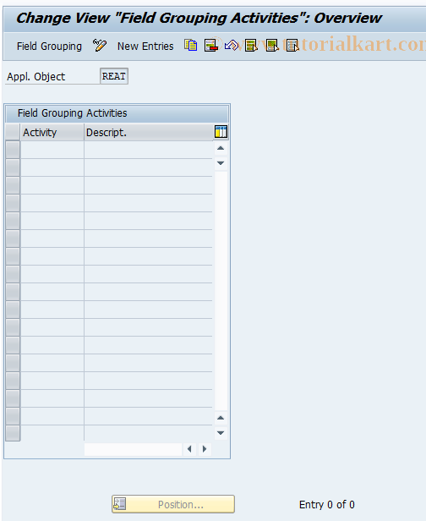Click horizontal scroll-left arrow

pyautogui.click(x=189, y=449)
